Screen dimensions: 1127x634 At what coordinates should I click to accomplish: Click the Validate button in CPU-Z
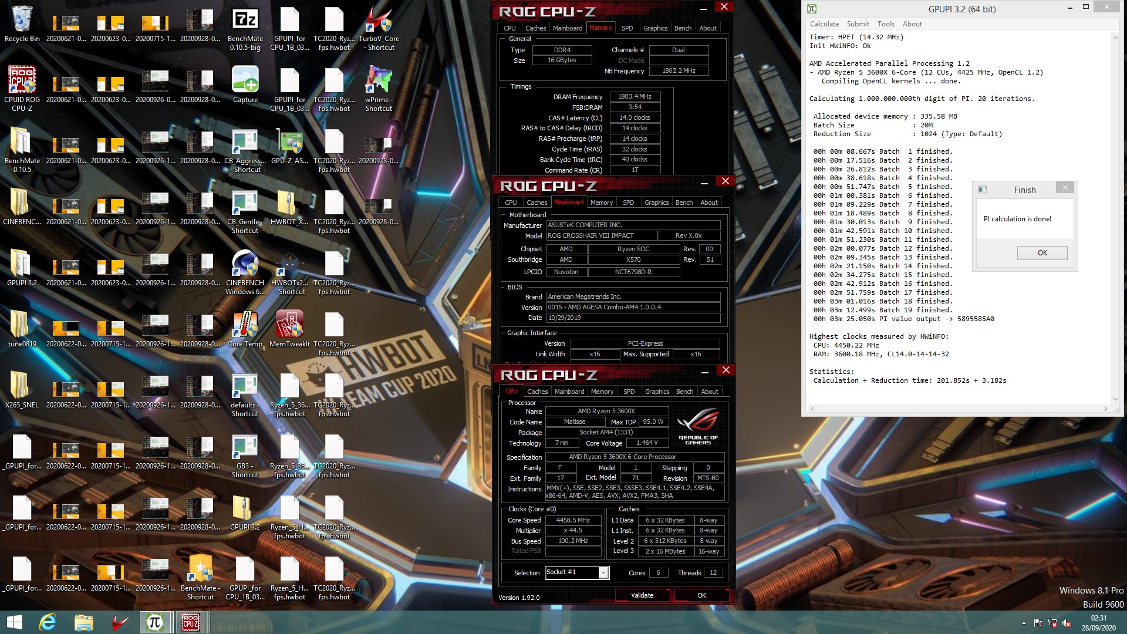point(642,595)
